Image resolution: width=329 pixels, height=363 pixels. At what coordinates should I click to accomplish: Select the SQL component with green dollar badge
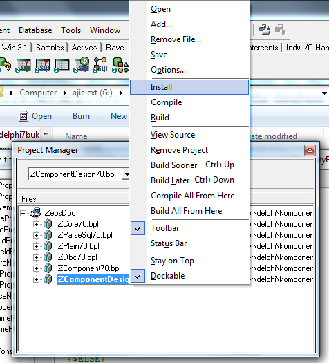82,65
